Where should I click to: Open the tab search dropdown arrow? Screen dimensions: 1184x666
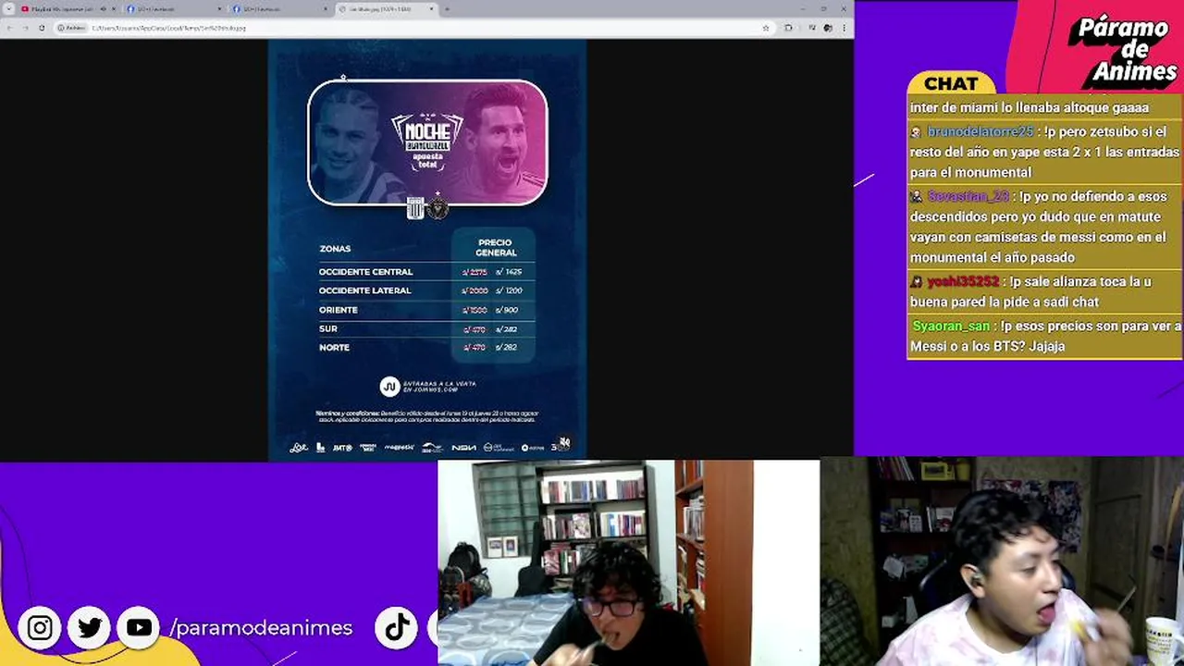(8, 9)
